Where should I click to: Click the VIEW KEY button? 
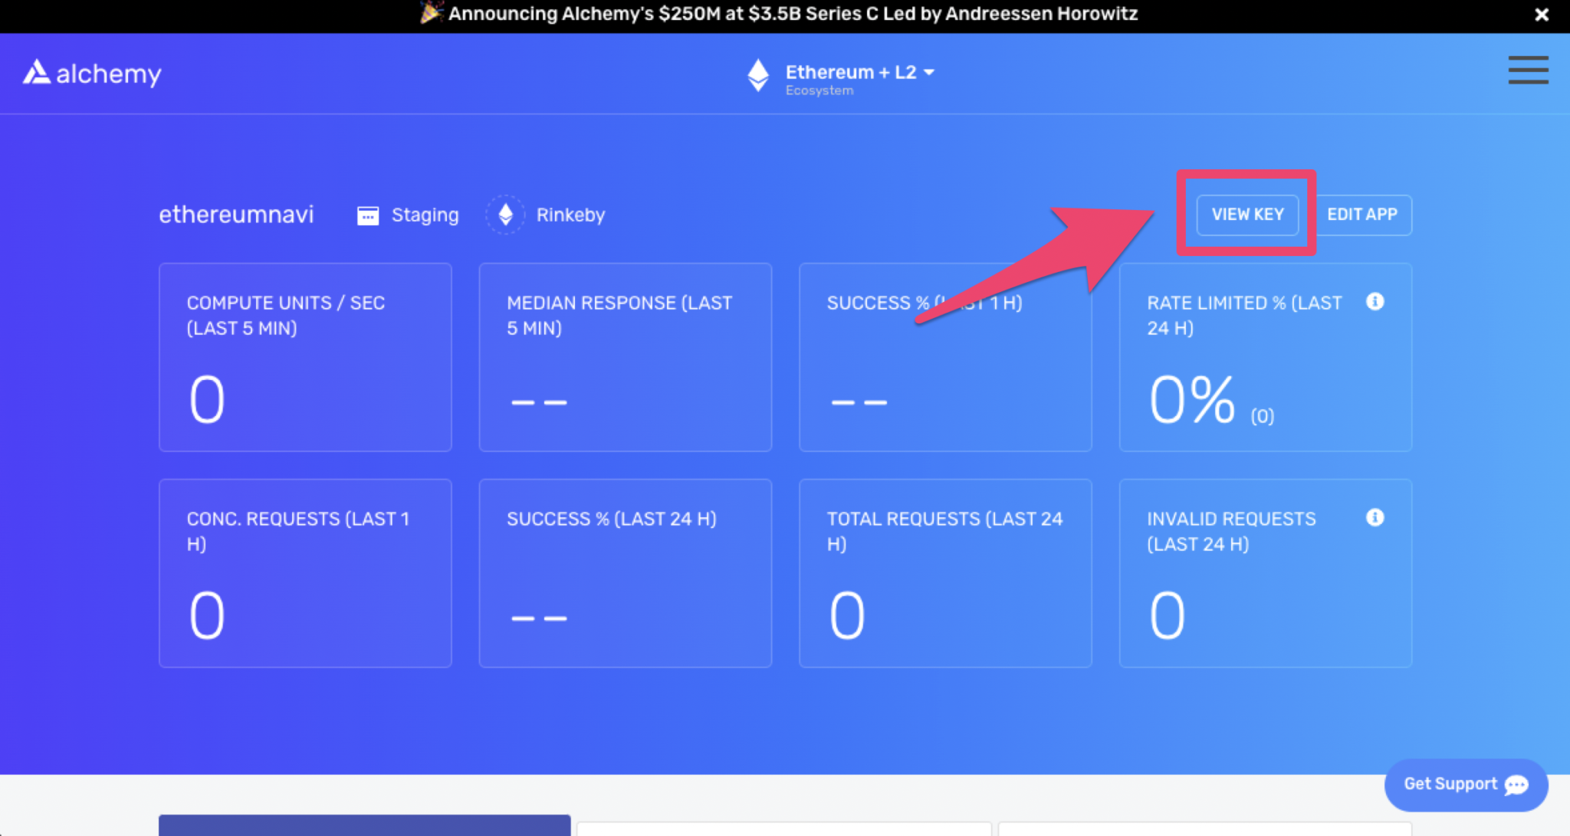point(1246,215)
